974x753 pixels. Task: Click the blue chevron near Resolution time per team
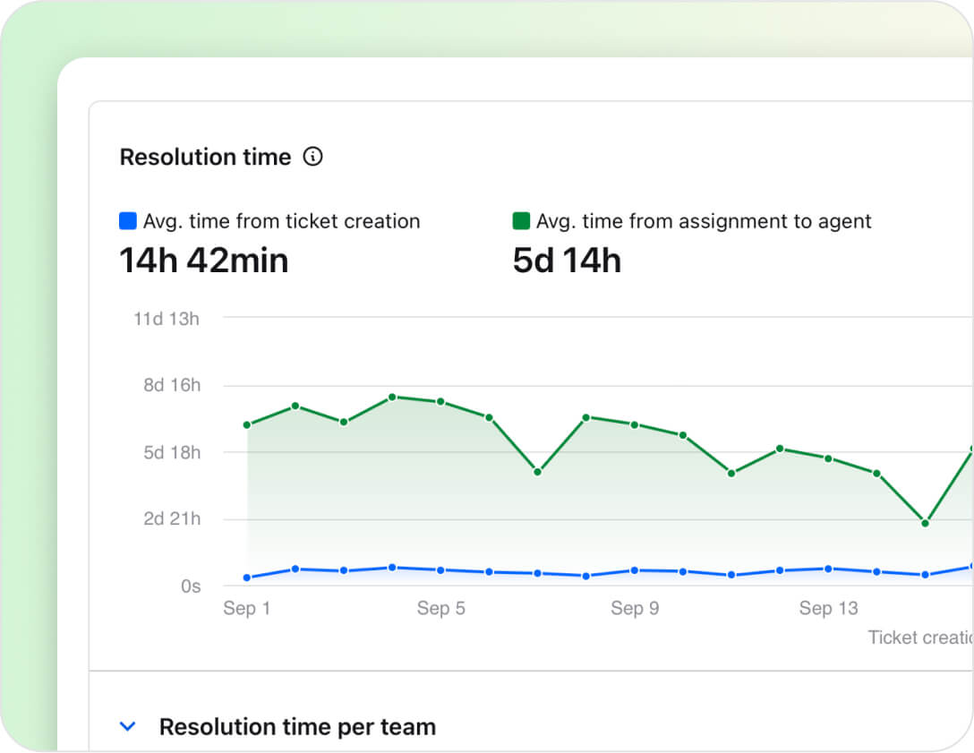tap(127, 726)
